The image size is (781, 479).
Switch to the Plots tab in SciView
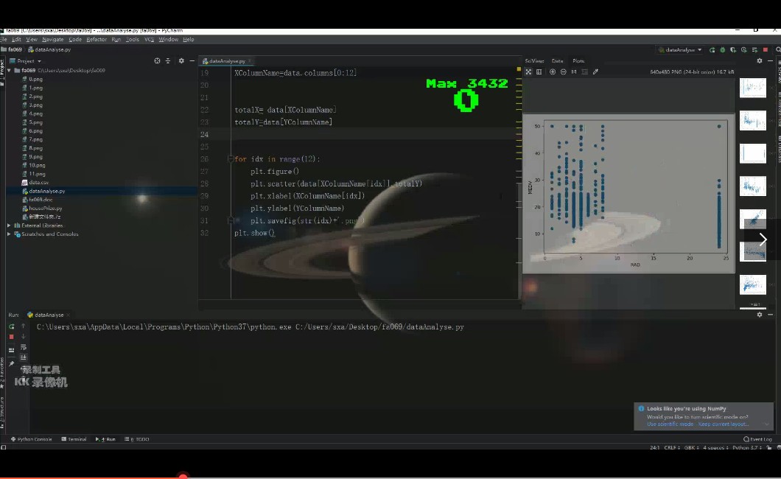[x=578, y=60]
